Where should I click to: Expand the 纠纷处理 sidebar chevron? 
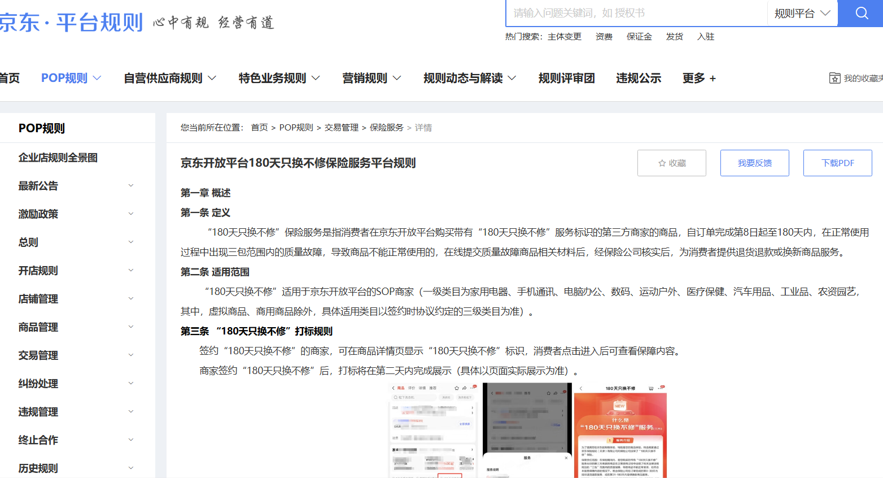tap(131, 384)
